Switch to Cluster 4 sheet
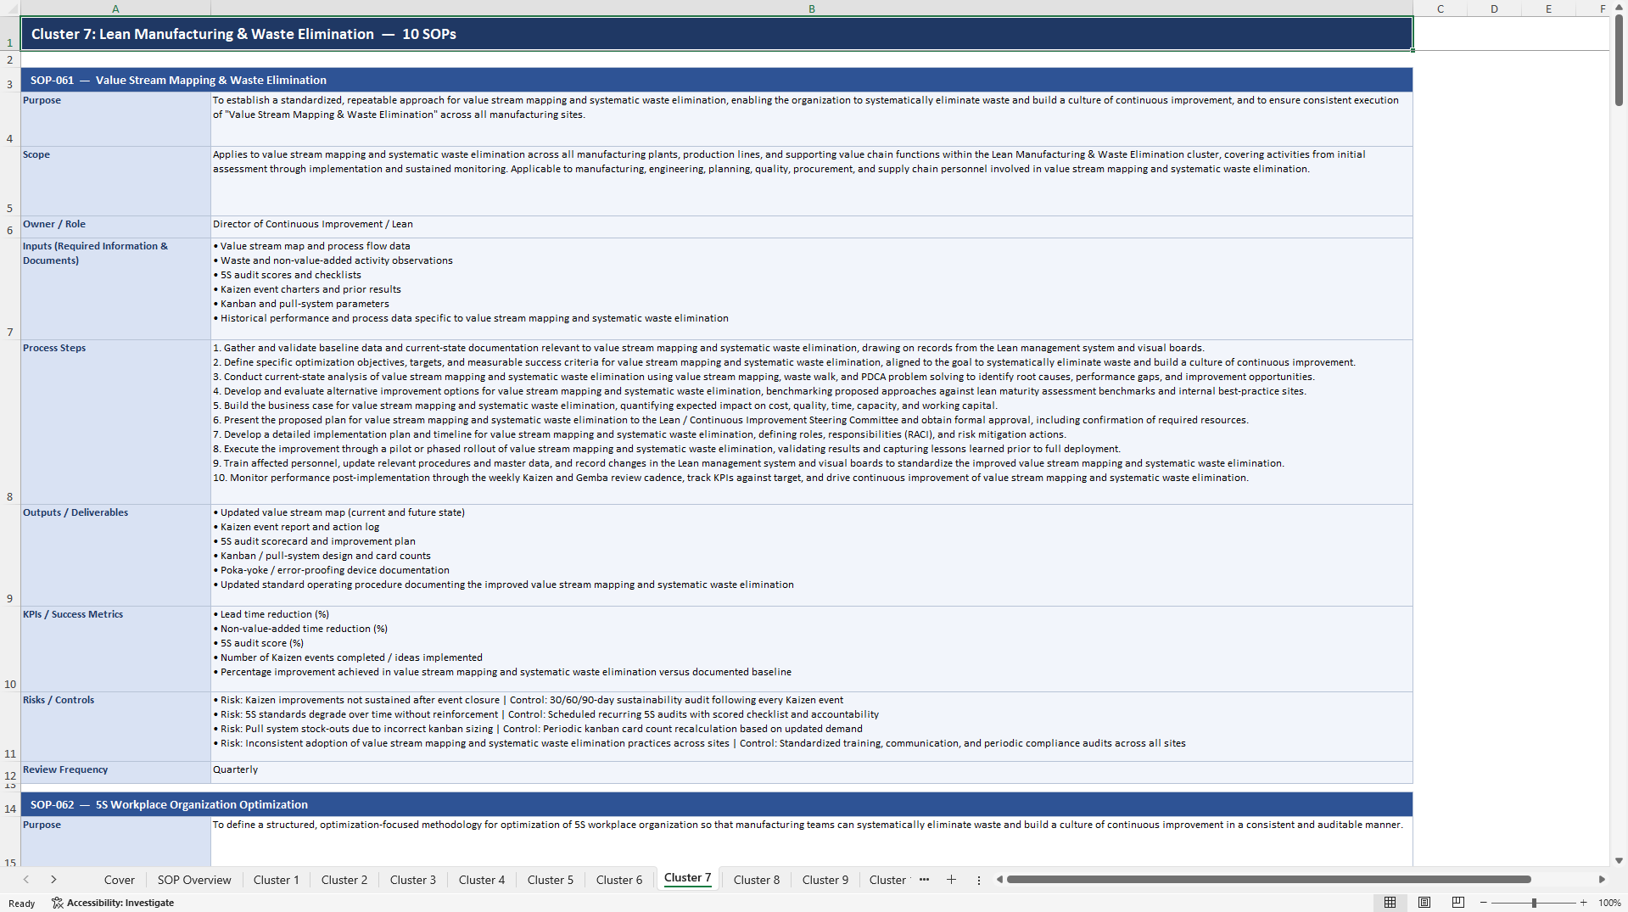1628x912 pixels. click(482, 880)
